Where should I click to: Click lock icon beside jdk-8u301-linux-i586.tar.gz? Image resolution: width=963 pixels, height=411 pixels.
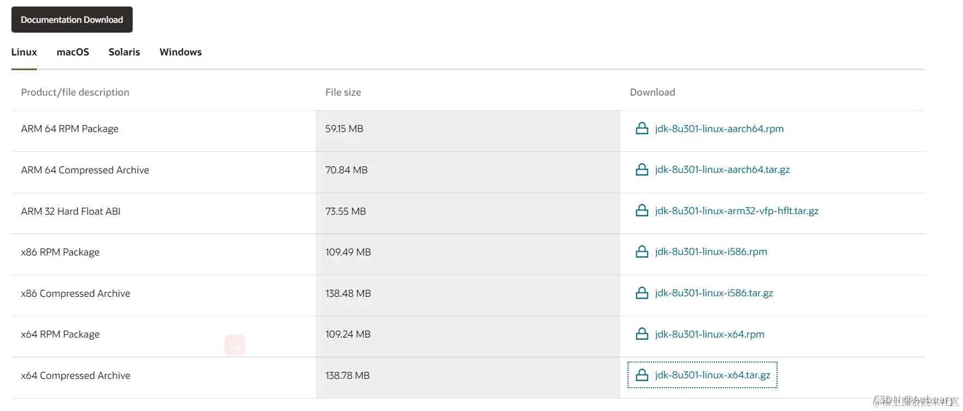coord(642,293)
